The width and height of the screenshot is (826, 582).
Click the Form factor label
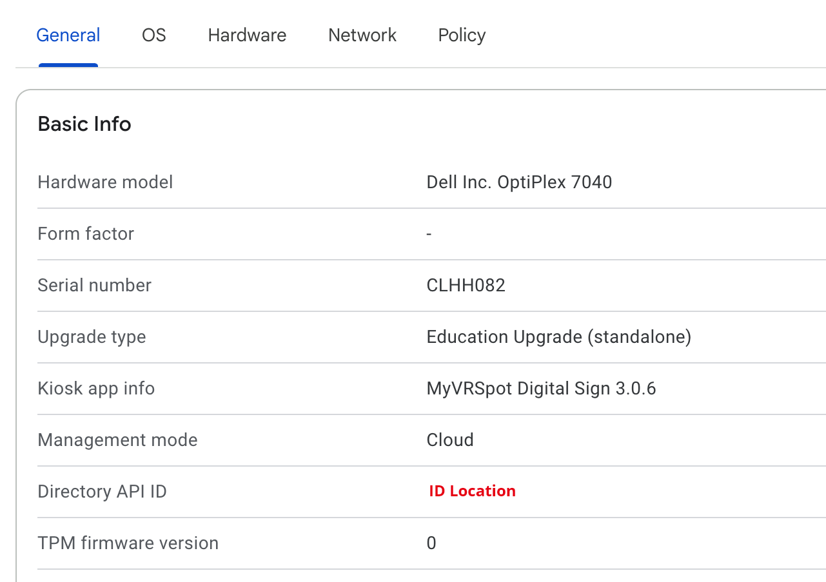tap(86, 233)
